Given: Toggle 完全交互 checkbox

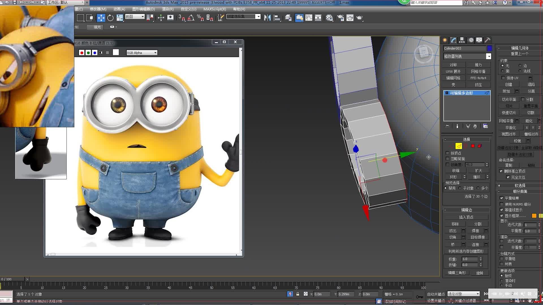Looking at the screenshot, I should (508, 177).
